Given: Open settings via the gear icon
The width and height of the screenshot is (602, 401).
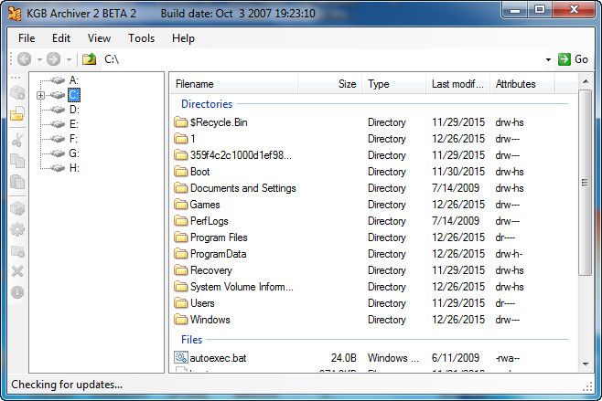Looking at the screenshot, I should click(x=17, y=229).
